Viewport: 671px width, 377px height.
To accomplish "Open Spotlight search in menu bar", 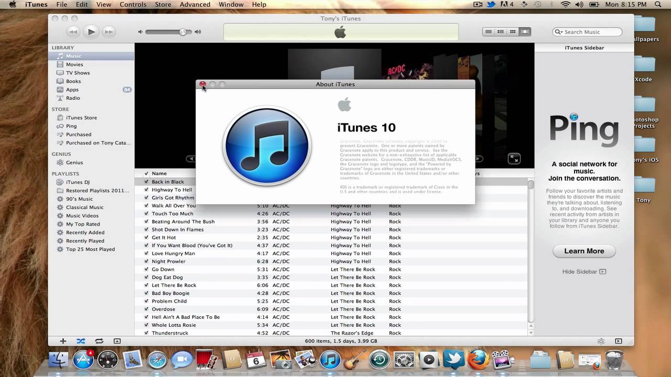I will [x=658, y=5].
